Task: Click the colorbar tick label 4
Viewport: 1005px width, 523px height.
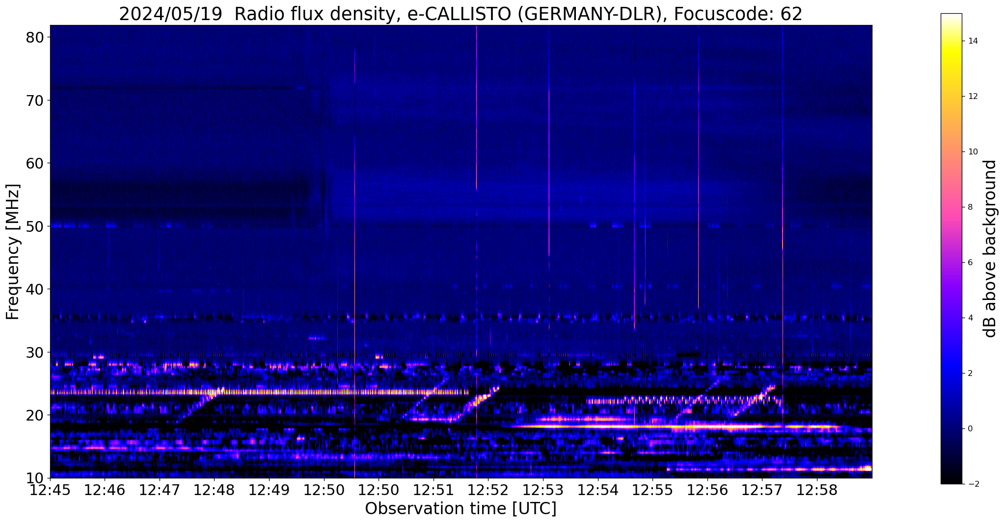Action: pos(970,318)
